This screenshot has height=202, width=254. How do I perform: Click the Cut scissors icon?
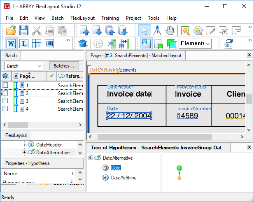point(37,30)
